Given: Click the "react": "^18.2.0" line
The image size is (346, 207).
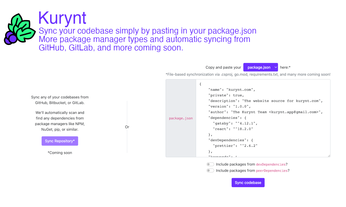Looking at the screenshot, I should click(233, 129).
